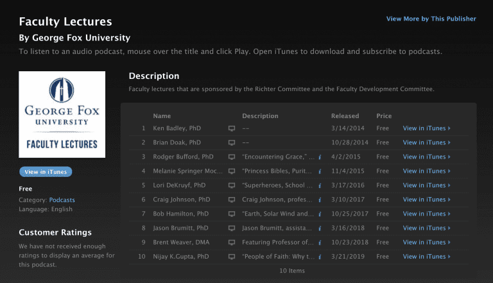
Task: Click the "10 Items" count text
Action: pyautogui.click(x=292, y=271)
